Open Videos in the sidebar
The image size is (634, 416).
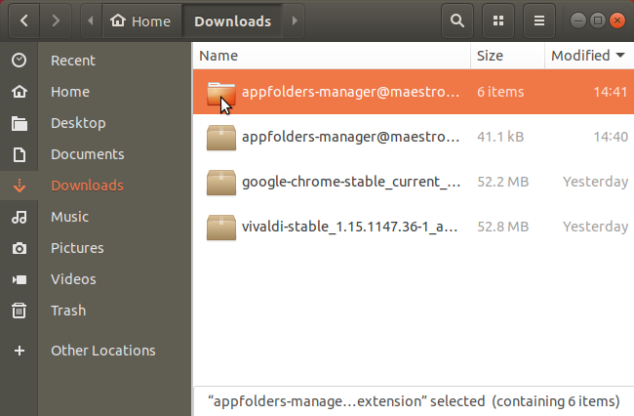(x=73, y=279)
